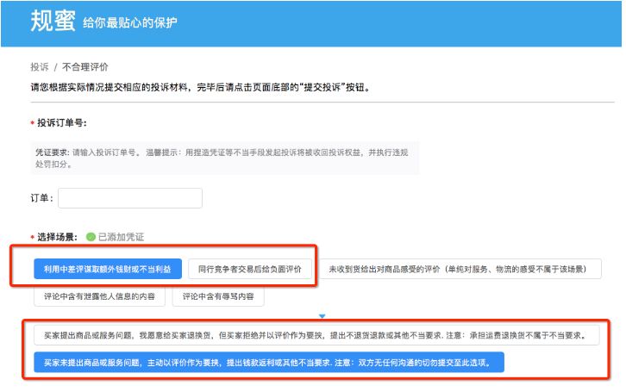Choose 评论中含有泄露他人信息的内容 option

tap(101, 296)
